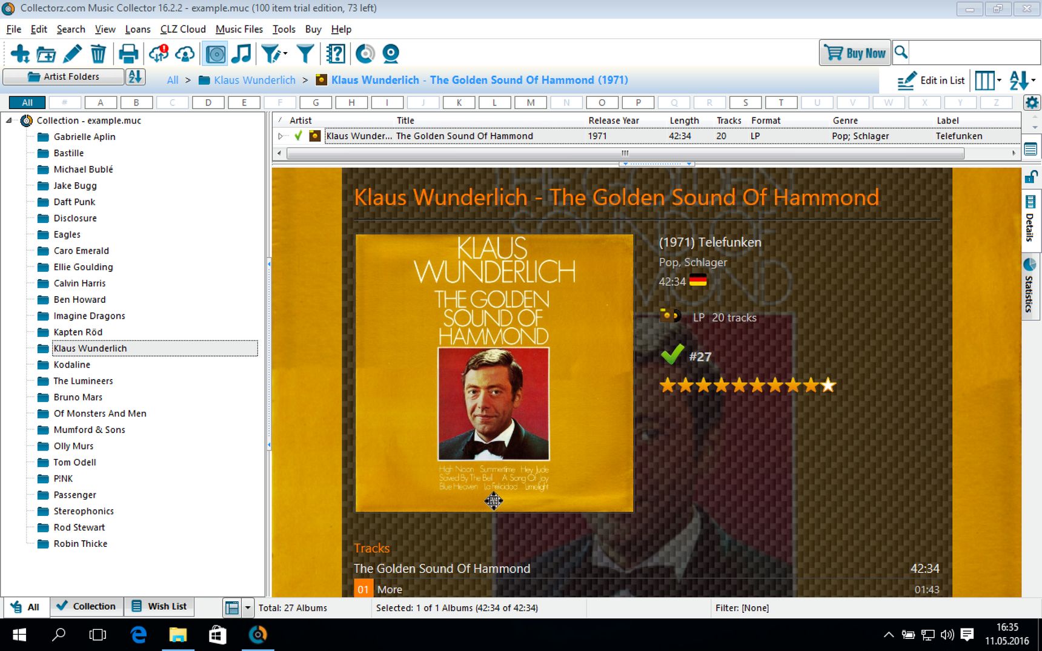The image size is (1042, 651).
Task: Click the webcam barcode icon
Action: point(391,54)
